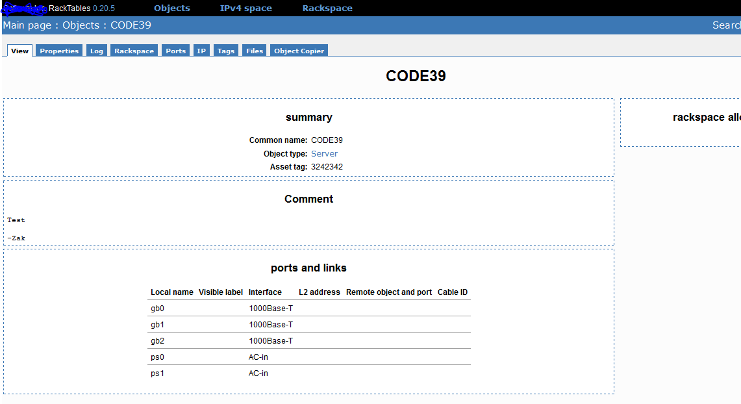Screen dimensions: 741x404
Task: Click the Search label in header
Action: click(726, 25)
